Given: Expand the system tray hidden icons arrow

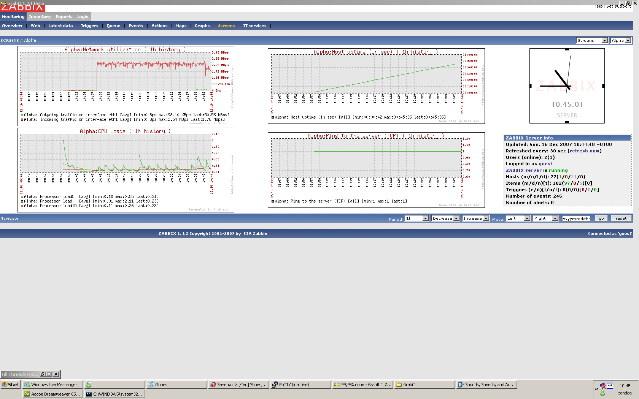Looking at the screenshot, I should coord(596,389).
